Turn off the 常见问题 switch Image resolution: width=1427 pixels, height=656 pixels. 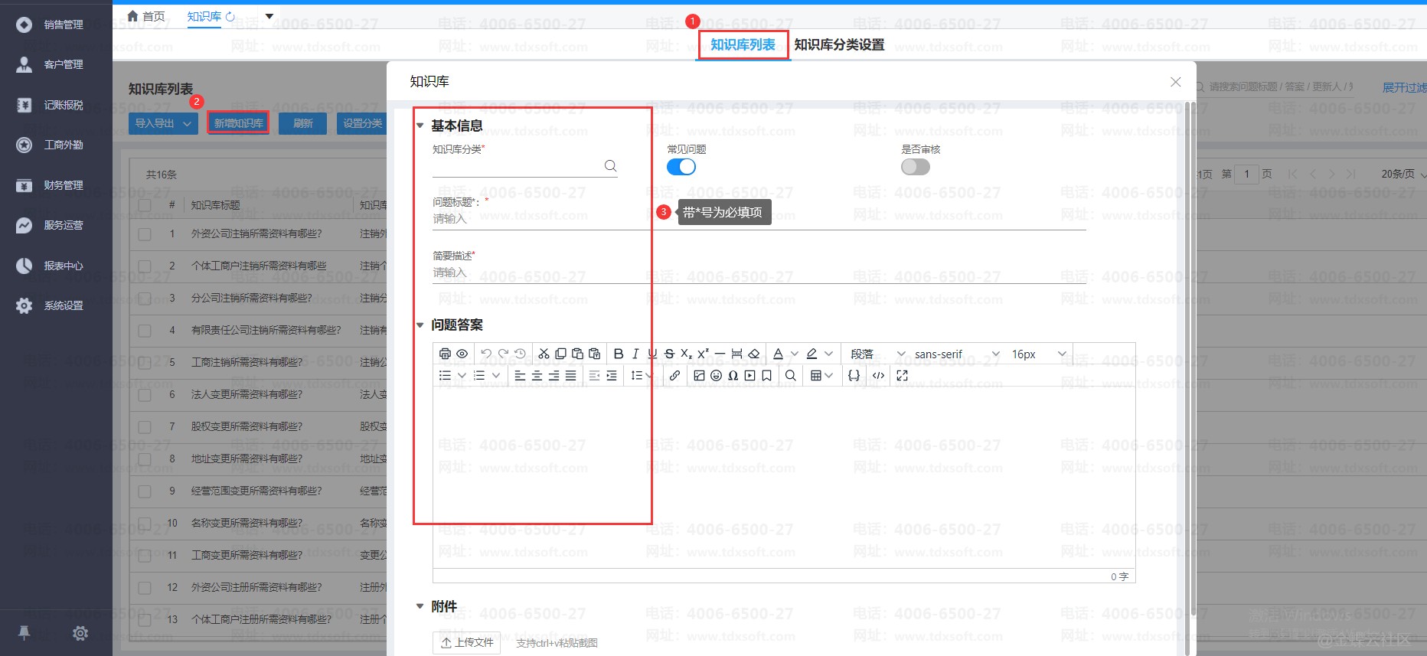click(x=681, y=167)
